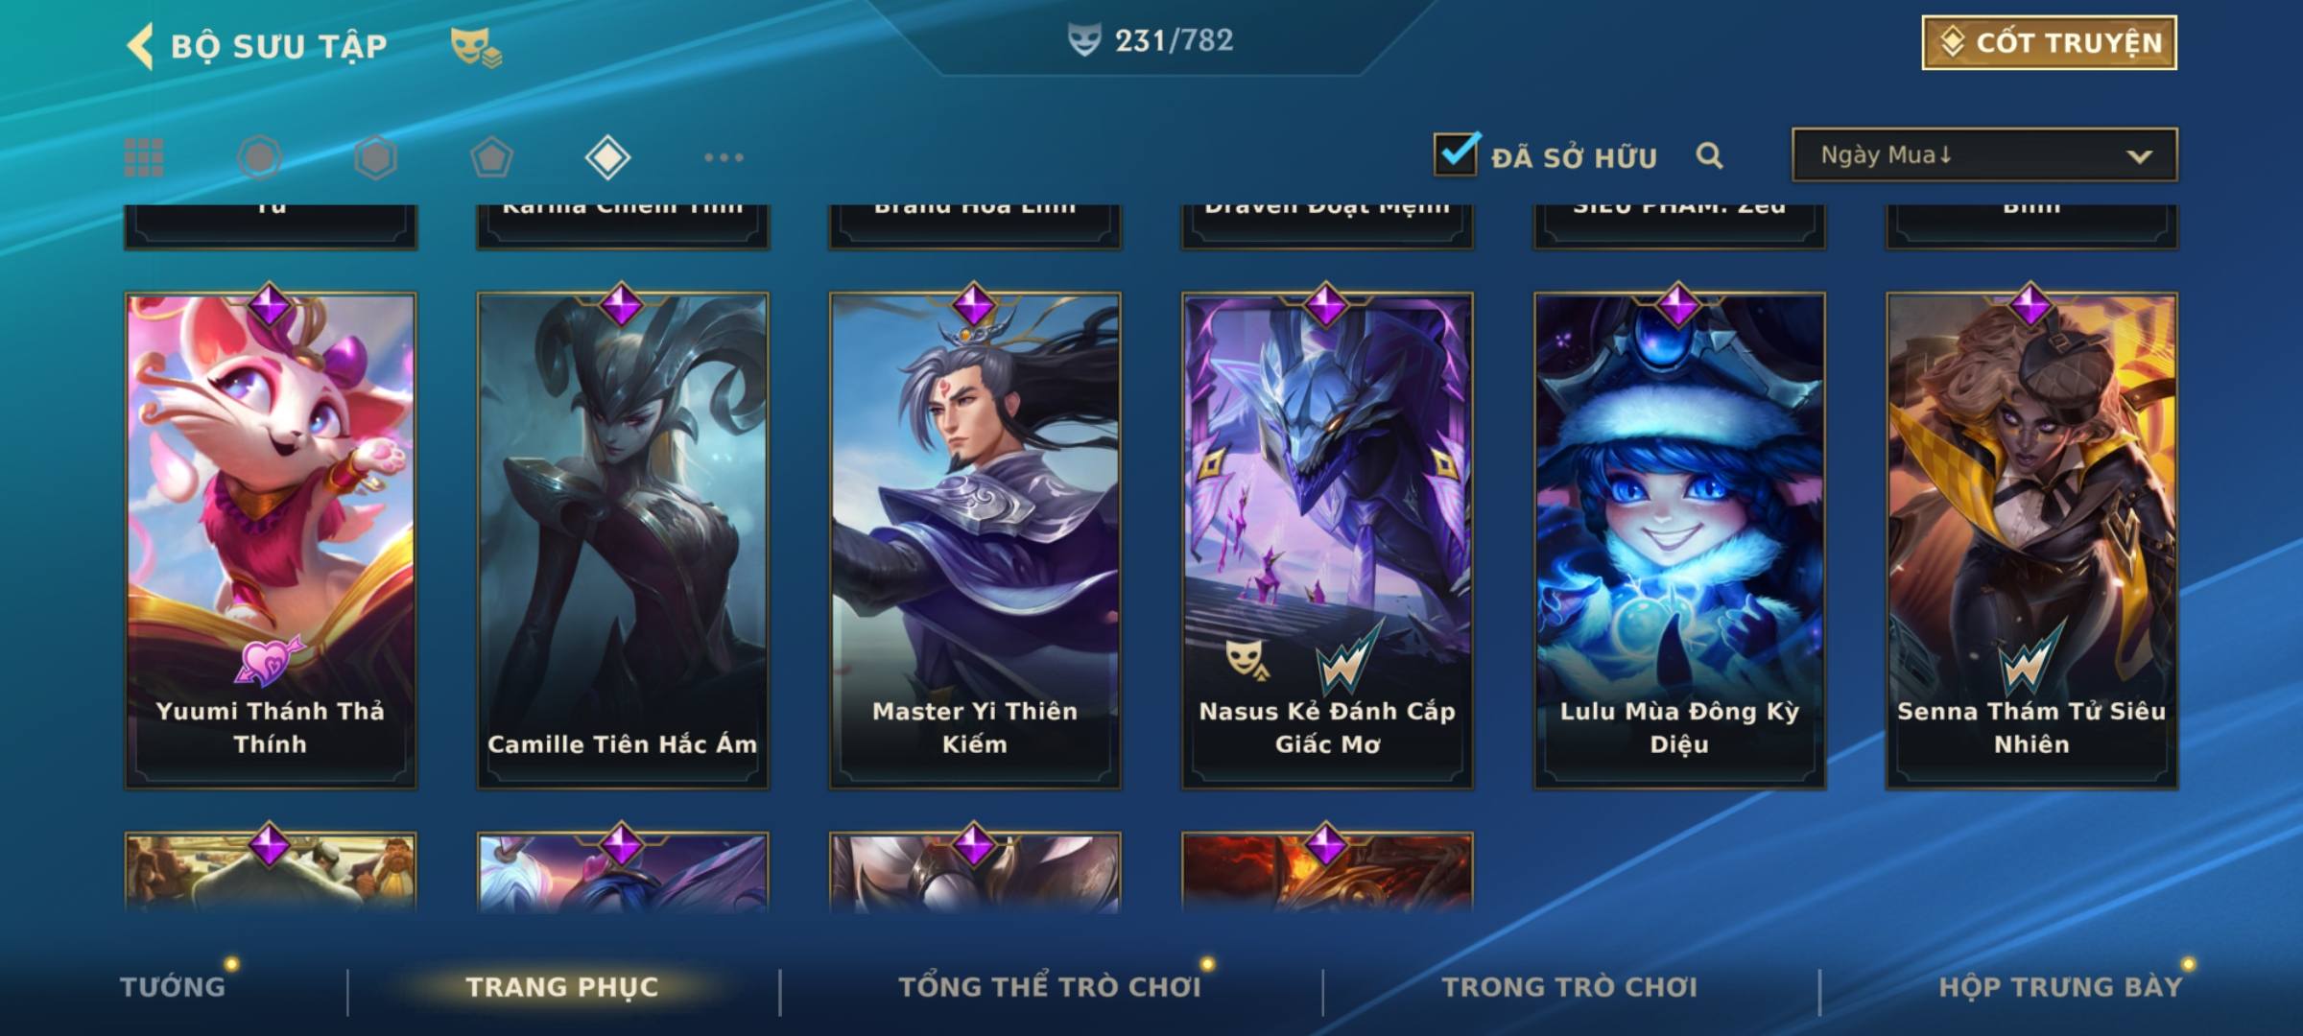Open Trong Trò Chơi tab
This screenshot has height=1036, width=2303.
click(x=1570, y=986)
